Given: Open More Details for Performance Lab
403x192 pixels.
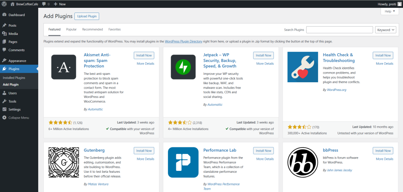Looking at the screenshot, I should [265, 159].
